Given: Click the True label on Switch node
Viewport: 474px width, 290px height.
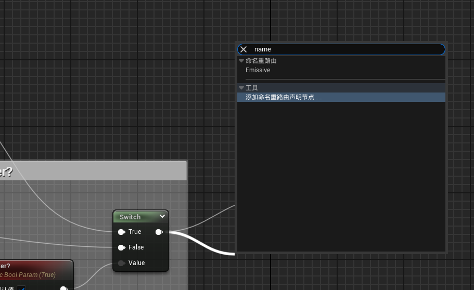Looking at the screenshot, I should [135, 232].
